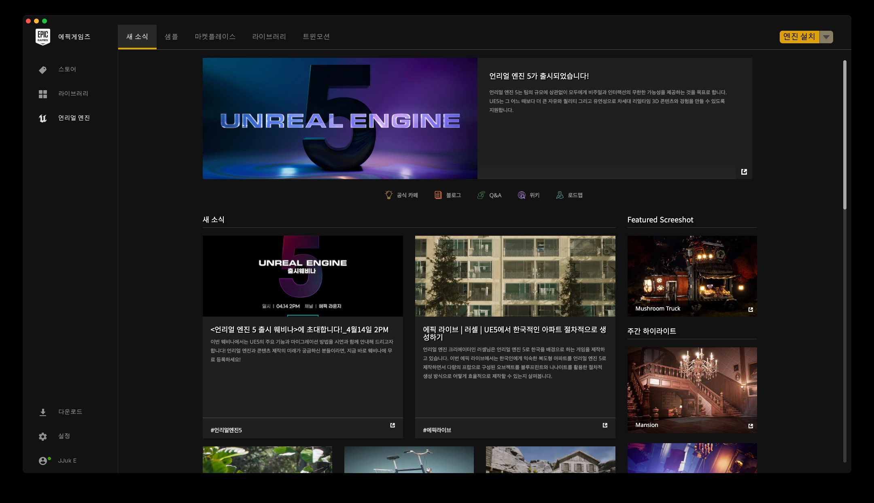Open the 블로그 document icon link
Viewport: 874px width, 503px height.
tap(438, 195)
